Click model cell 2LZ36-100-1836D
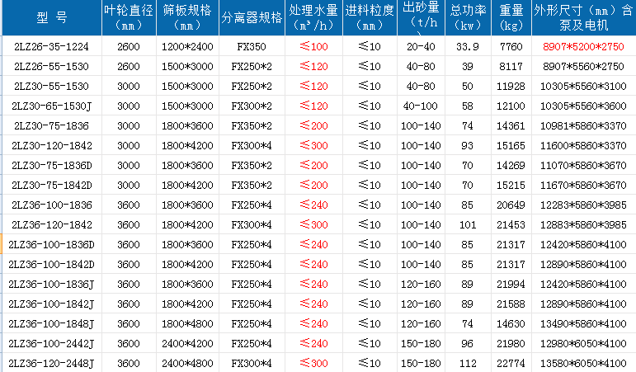Viewport: 636px width, 372px height. point(52,245)
